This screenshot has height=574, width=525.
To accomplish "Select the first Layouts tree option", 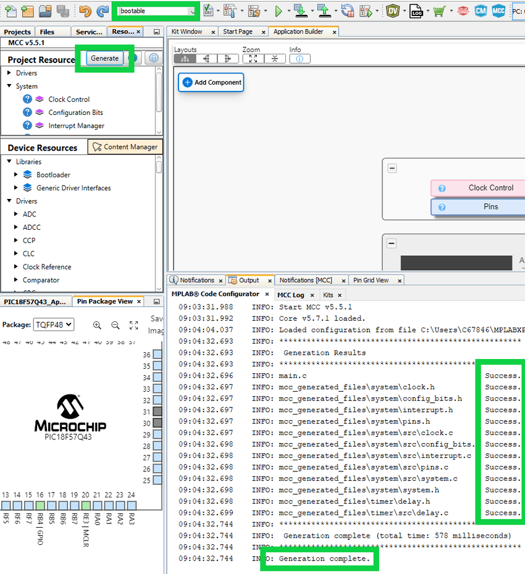I will pos(184,59).
